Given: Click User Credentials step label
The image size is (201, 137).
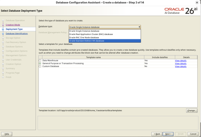Looking at the screenshot, I should click(x=13, y=60).
